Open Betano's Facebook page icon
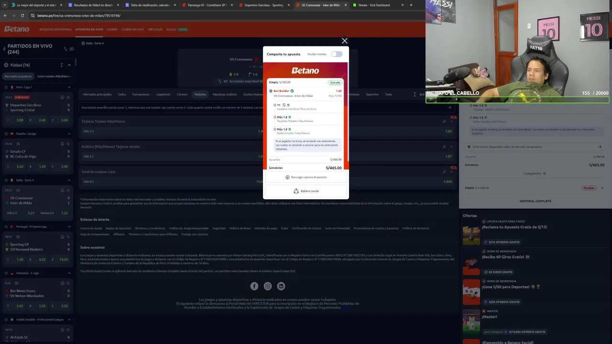The image size is (612, 344). (254, 286)
